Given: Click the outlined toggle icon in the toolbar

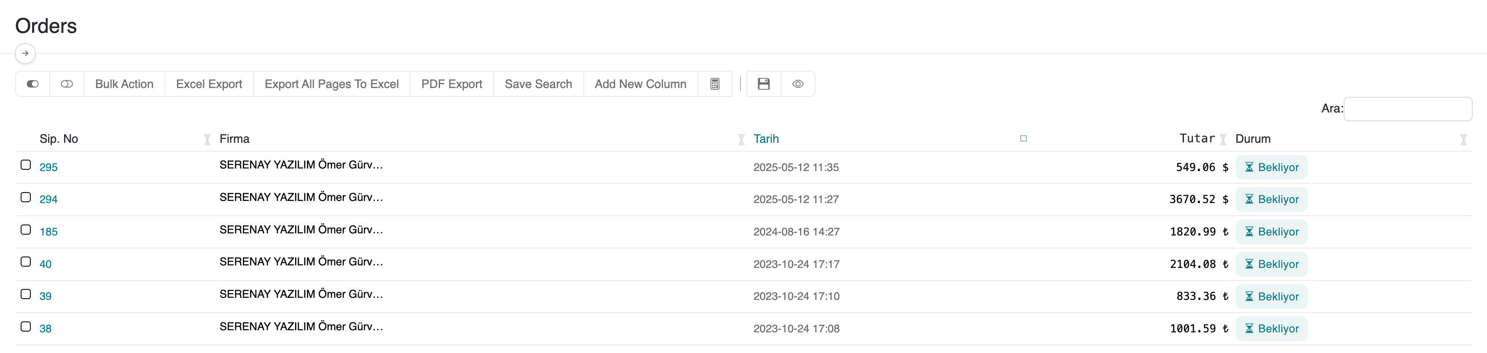Looking at the screenshot, I should point(67,84).
